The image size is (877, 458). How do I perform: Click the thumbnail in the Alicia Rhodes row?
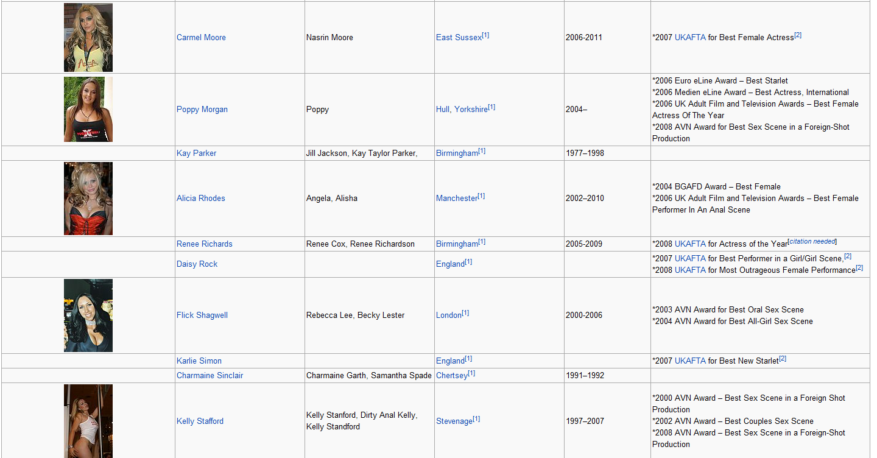88,199
